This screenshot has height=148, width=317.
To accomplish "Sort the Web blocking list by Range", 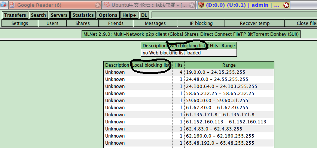I will click(x=228, y=46).
